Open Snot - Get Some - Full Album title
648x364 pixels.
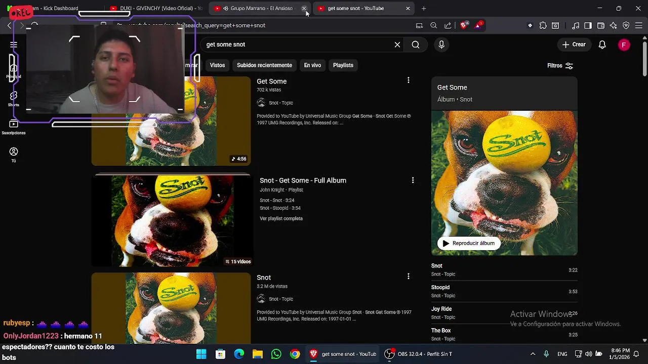303,180
